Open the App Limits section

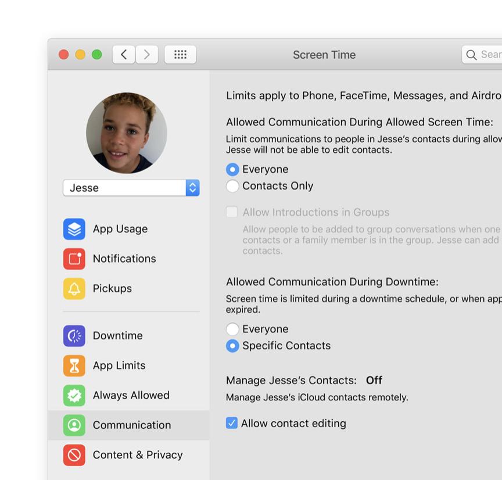(x=129, y=366)
